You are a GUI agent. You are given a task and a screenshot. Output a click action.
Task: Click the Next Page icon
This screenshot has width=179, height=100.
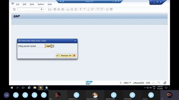point(89,9)
